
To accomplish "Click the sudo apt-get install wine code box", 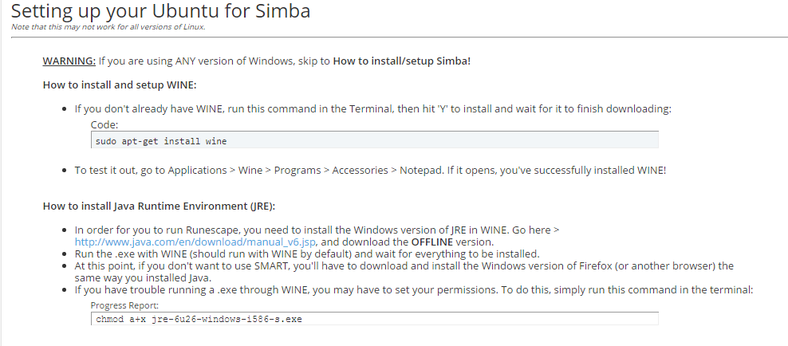I will click(x=375, y=141).
